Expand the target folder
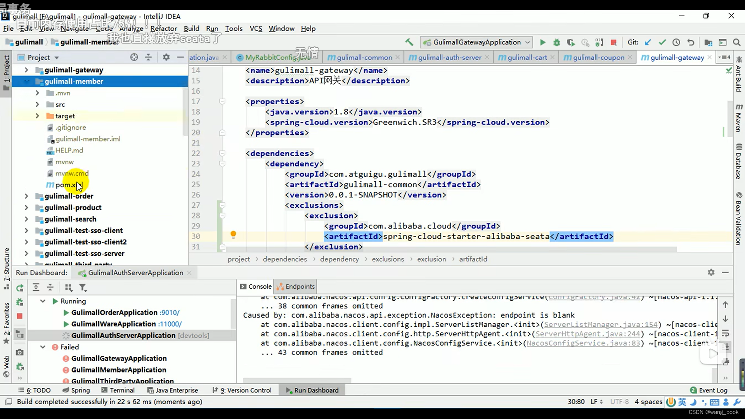745x419 pixels. [x=37, y=116]
